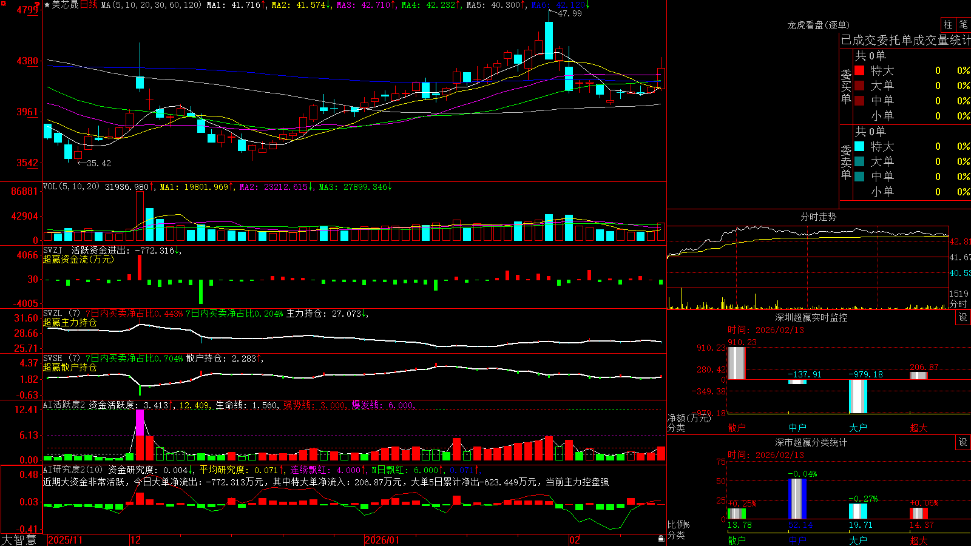
Task: Click the 02 month timeline marker
Action: tap(575, 540)
